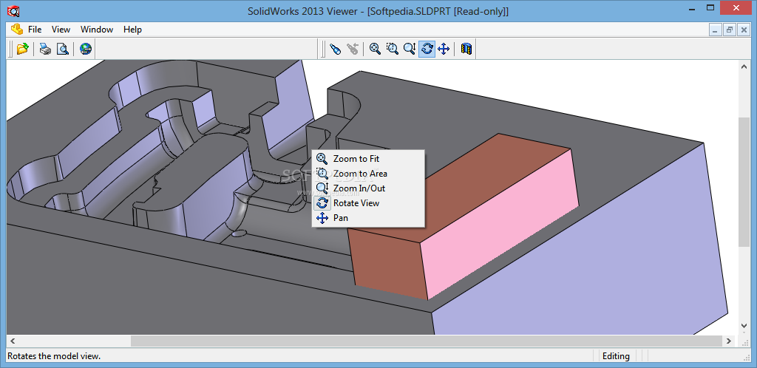This screenshot has height=368, width=757.
Task: Minimize the inner document window
Action: click(716, 30)
